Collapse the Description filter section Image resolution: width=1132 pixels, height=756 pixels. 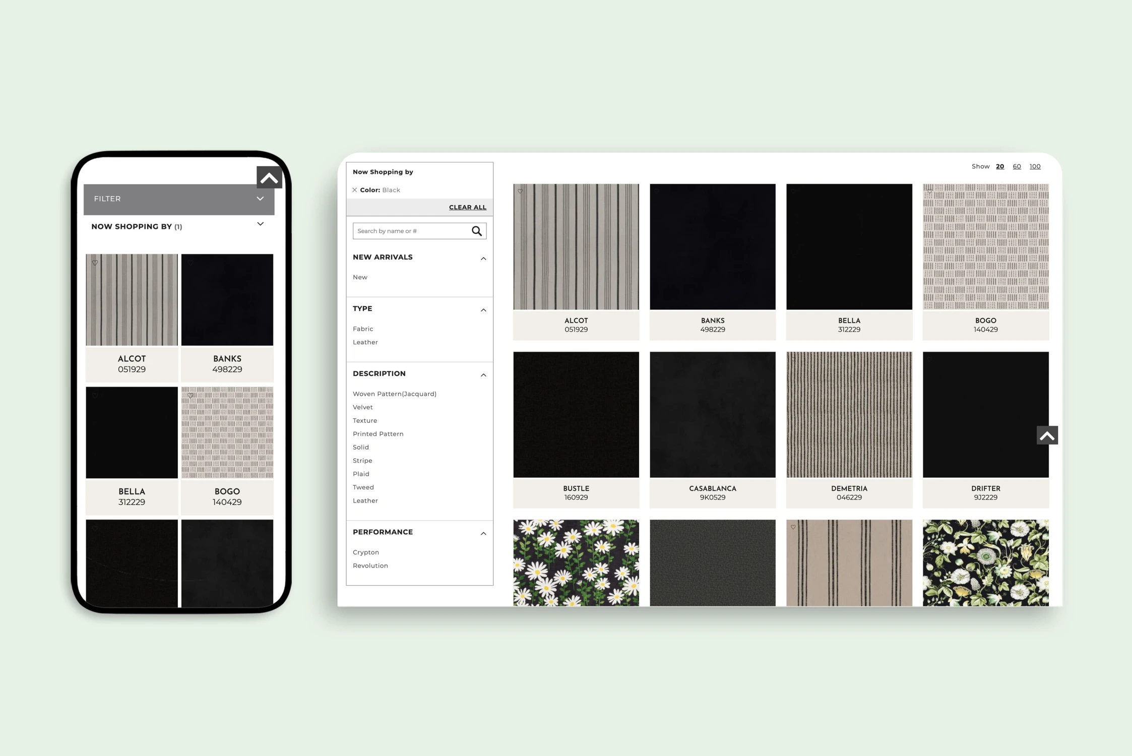pos(482,374)
